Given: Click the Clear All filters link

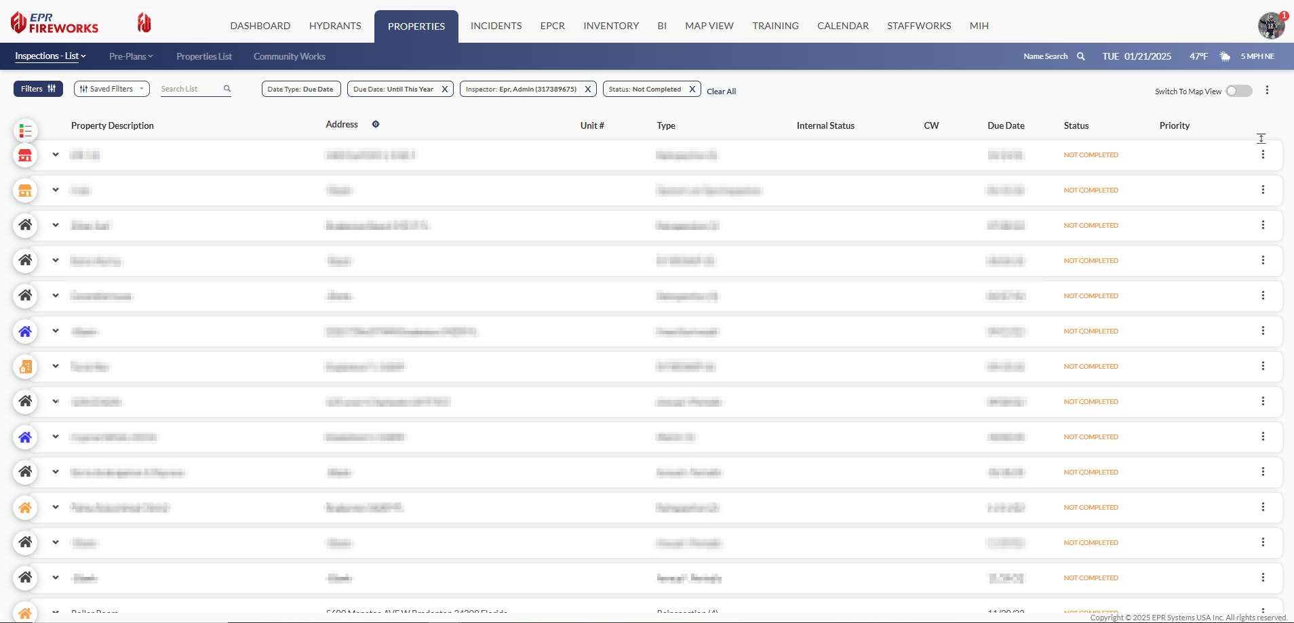Looking at the screenshot, I should (721, 92).
